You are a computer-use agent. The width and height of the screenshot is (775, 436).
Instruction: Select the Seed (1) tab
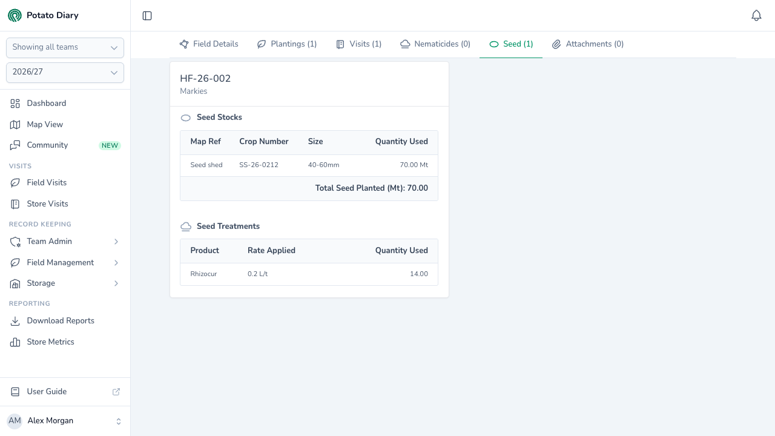click(x=511, y=44)
